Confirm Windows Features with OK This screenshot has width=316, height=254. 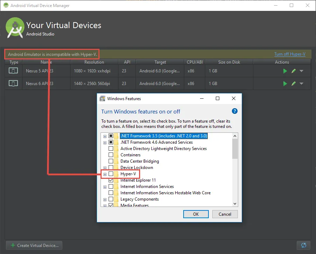[196, 214]
